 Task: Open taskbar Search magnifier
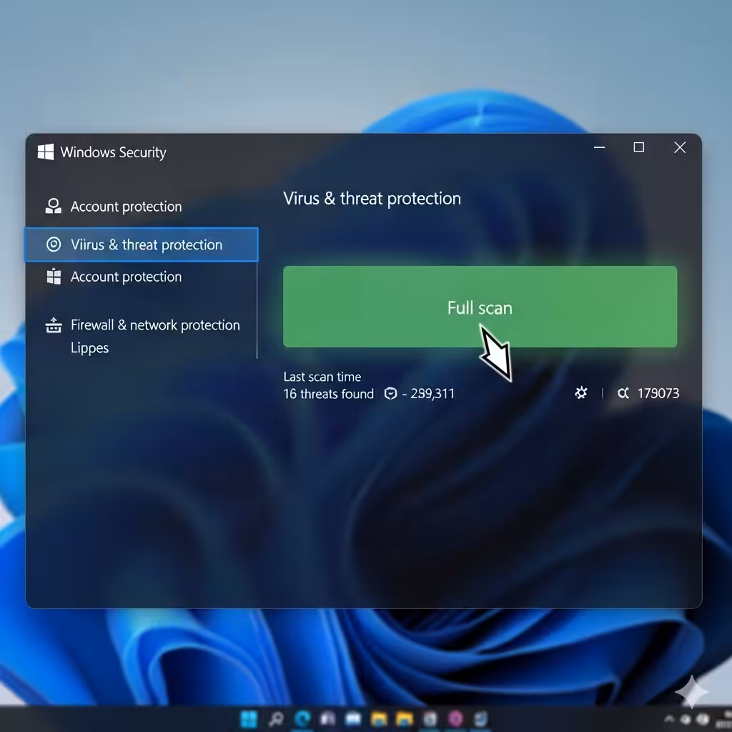click(276, 719)
